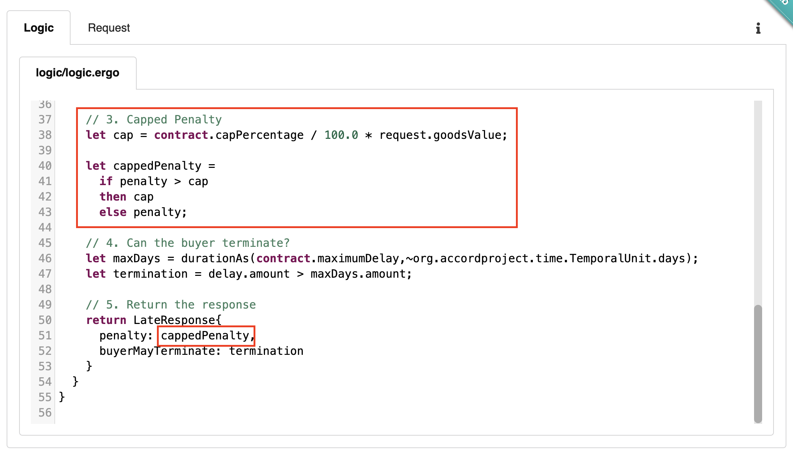
Task: Click the info icon at top right
Action: 758,28
